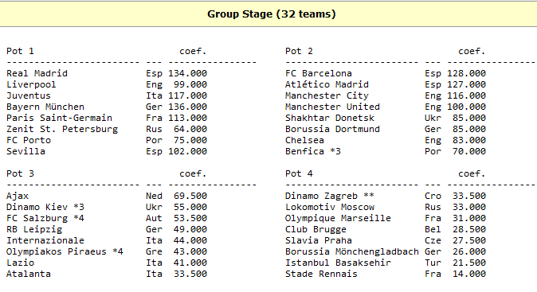Select Olympiakos Piraeus *4 row
This screenshot has height=292, width=537.
pyautogui.click(x=107, y=251)
